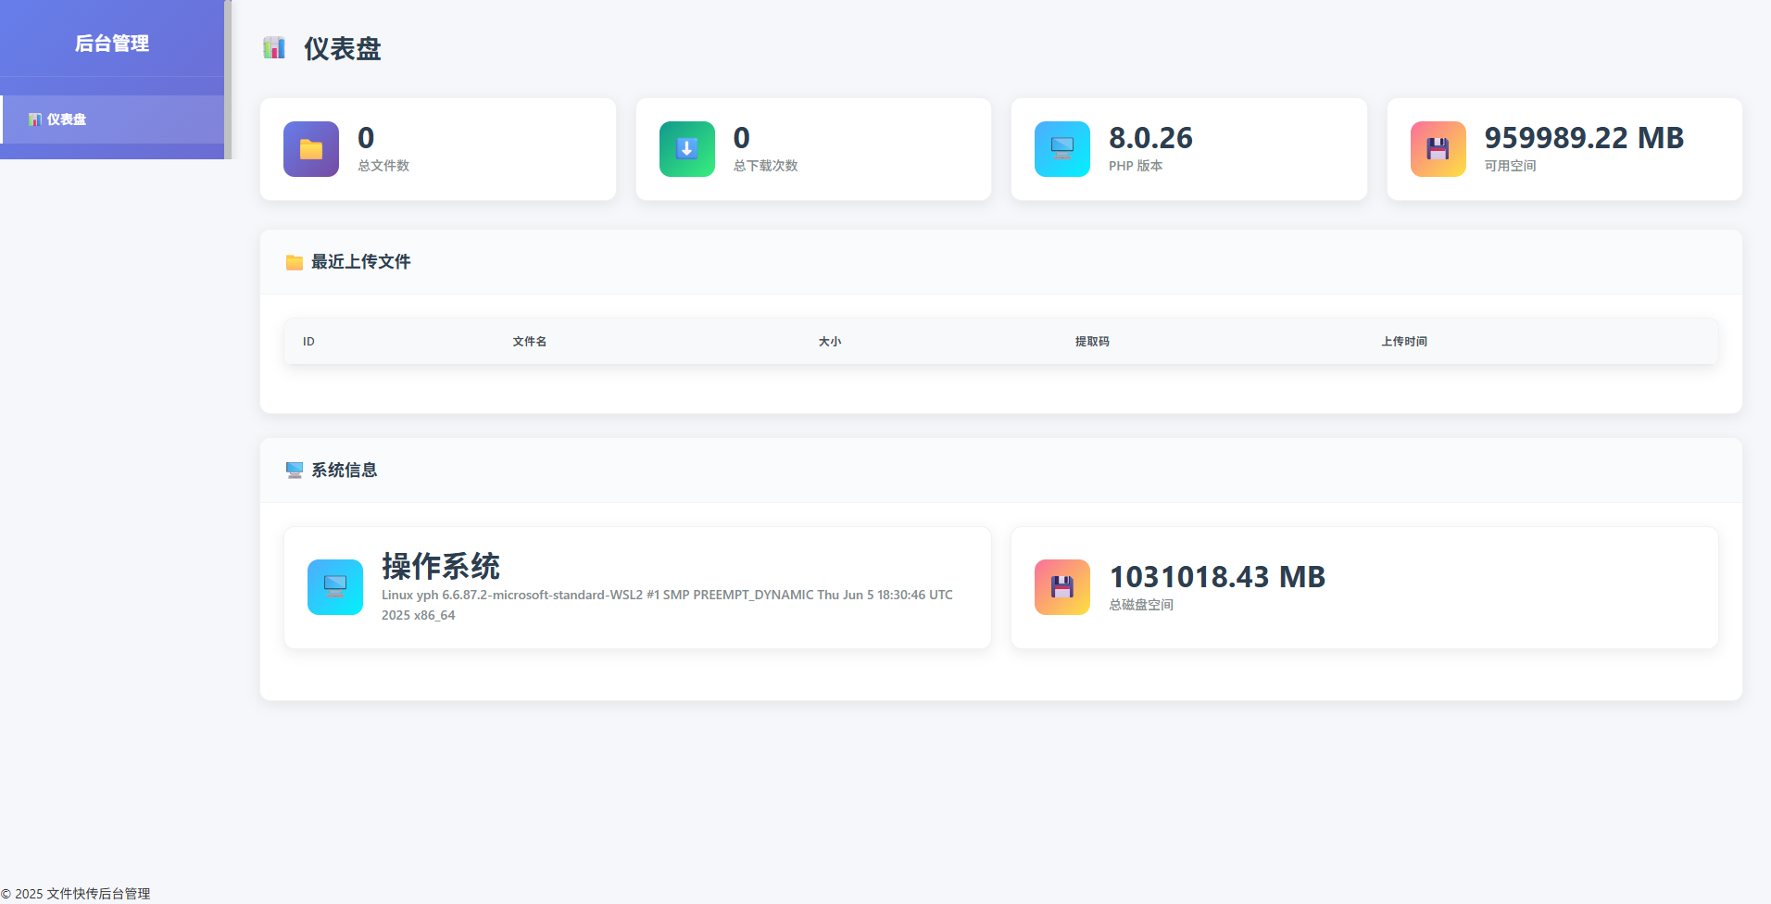The height and width of the screenshot is (904, 1771).
Task: Click the monitor icon next to 系统信息
Action: click(x=295, y=471)
